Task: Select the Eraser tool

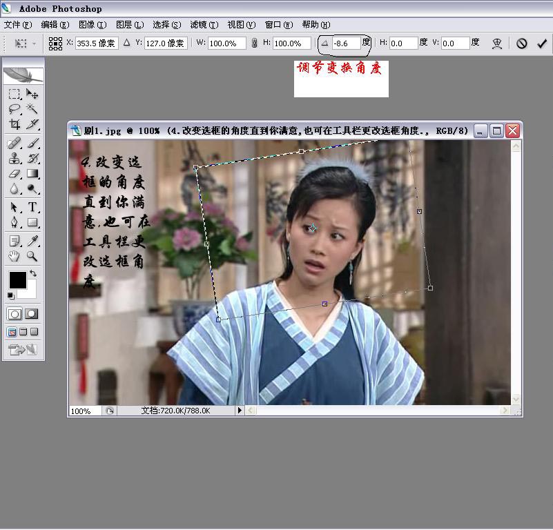Action: pos(14,174)
